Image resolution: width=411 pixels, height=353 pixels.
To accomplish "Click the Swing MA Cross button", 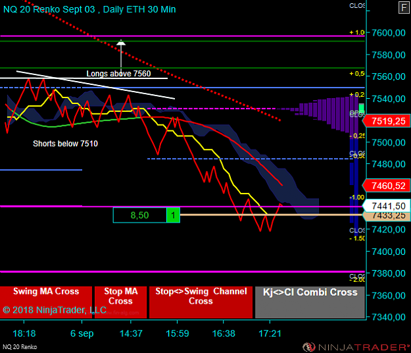I will tap(46, 302).
